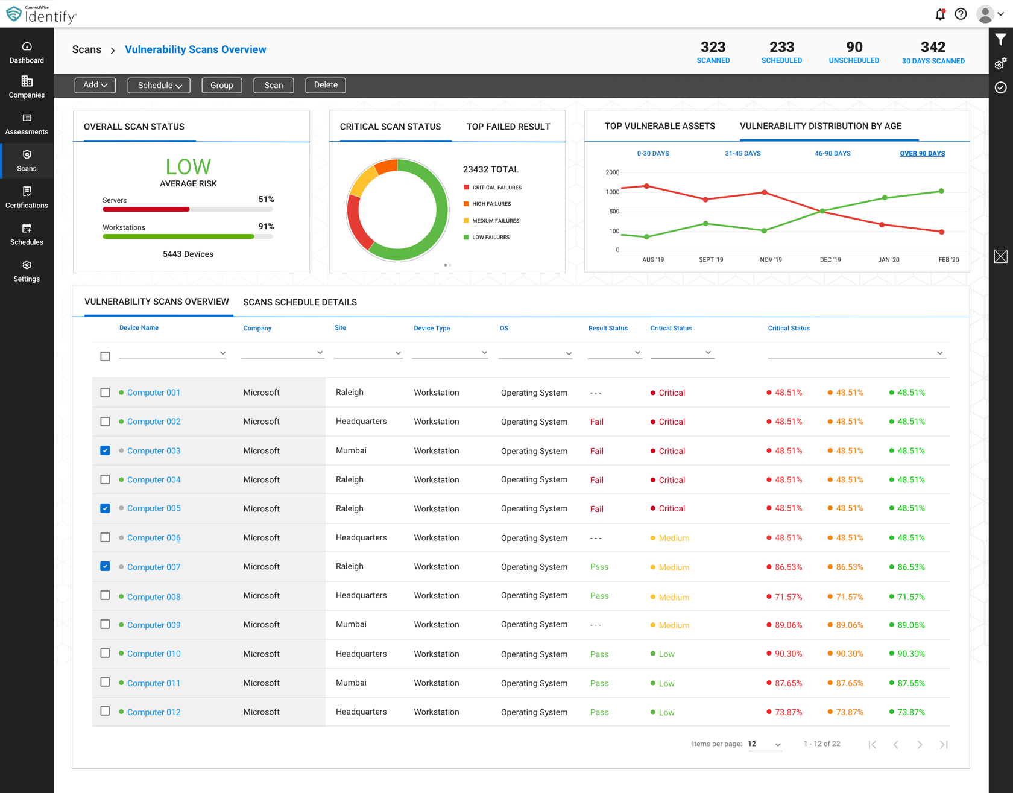
Task: Go to the previous page of results
Action: tap(896, 744)
